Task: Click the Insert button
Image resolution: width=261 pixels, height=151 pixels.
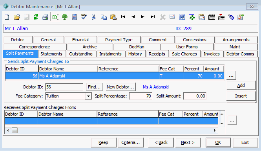Action: coord(241,96)
